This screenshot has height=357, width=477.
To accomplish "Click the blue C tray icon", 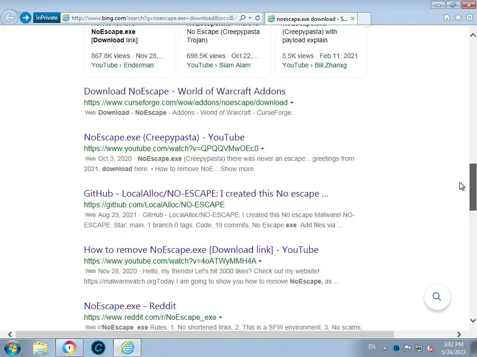I will pos(396,348).
